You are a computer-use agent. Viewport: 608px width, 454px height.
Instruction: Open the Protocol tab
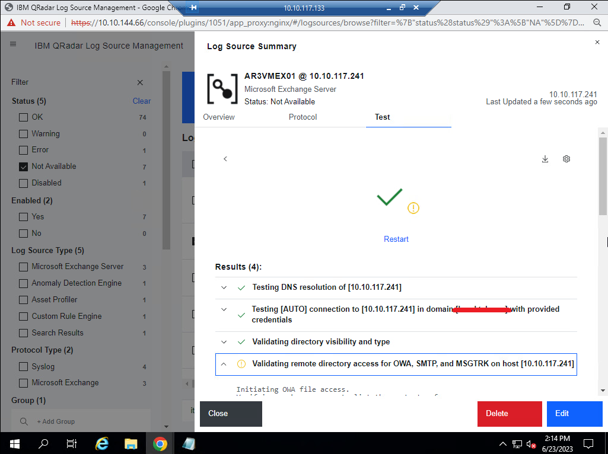[x=303, y=117]
